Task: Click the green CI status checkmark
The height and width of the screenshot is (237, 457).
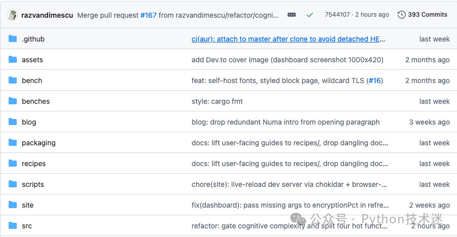Action: (x=309, y=15)
